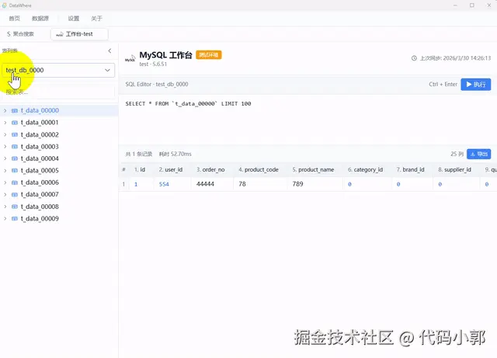Select table name t_data_00004
Viewport: 497px width, 358px height.
(40, 158)
